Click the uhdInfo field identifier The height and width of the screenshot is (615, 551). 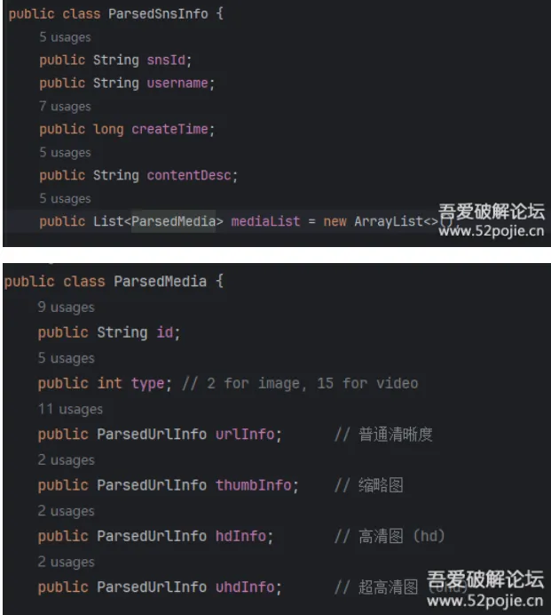coord(245,587)
